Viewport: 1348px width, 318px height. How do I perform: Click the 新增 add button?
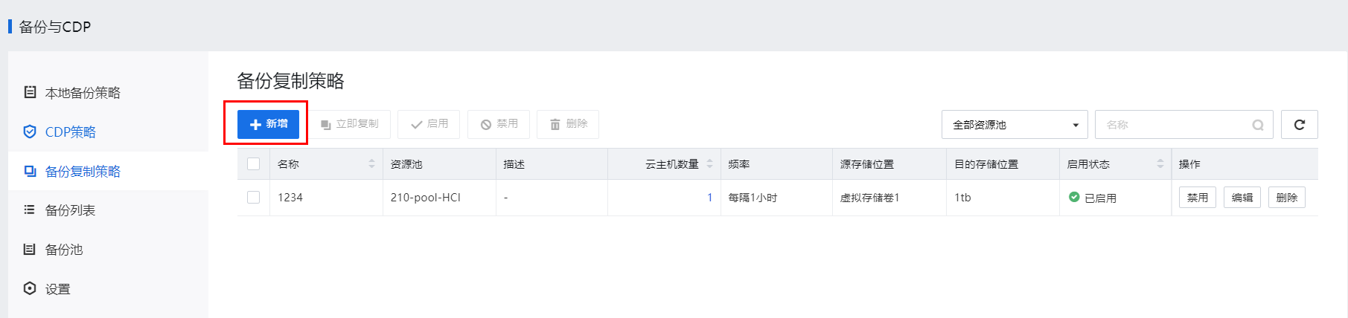click(268, 124)
